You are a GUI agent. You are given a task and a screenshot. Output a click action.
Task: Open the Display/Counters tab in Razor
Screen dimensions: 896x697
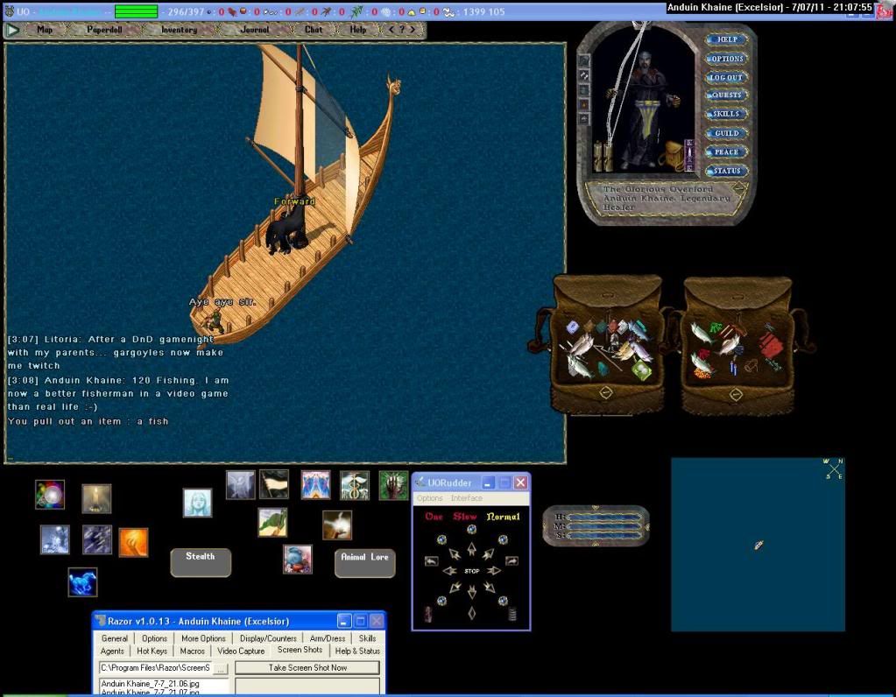[x=268, y=638]
